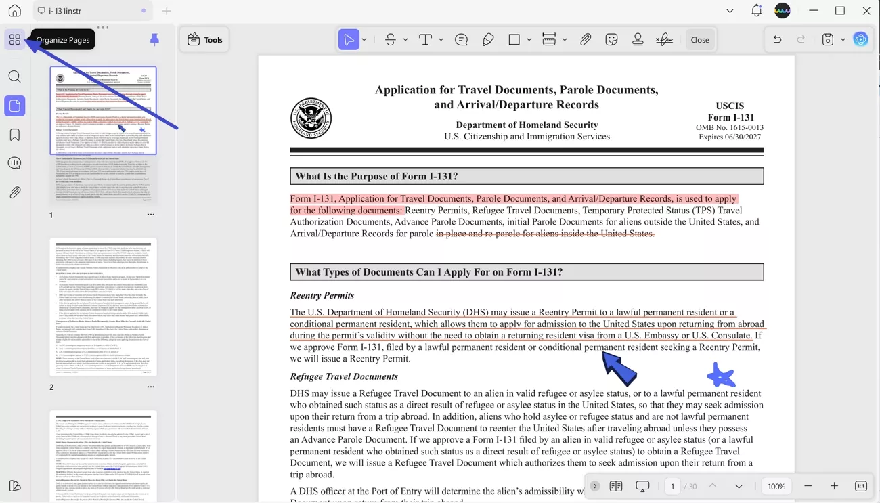The image size is (880, 503).
Task: Enable presentation mode
Action: [x=642, y=486]
